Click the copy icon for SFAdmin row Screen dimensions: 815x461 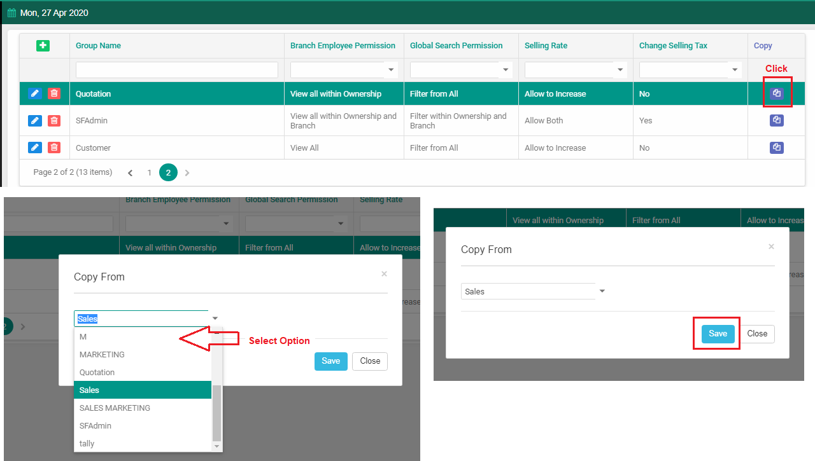[777, 120]
